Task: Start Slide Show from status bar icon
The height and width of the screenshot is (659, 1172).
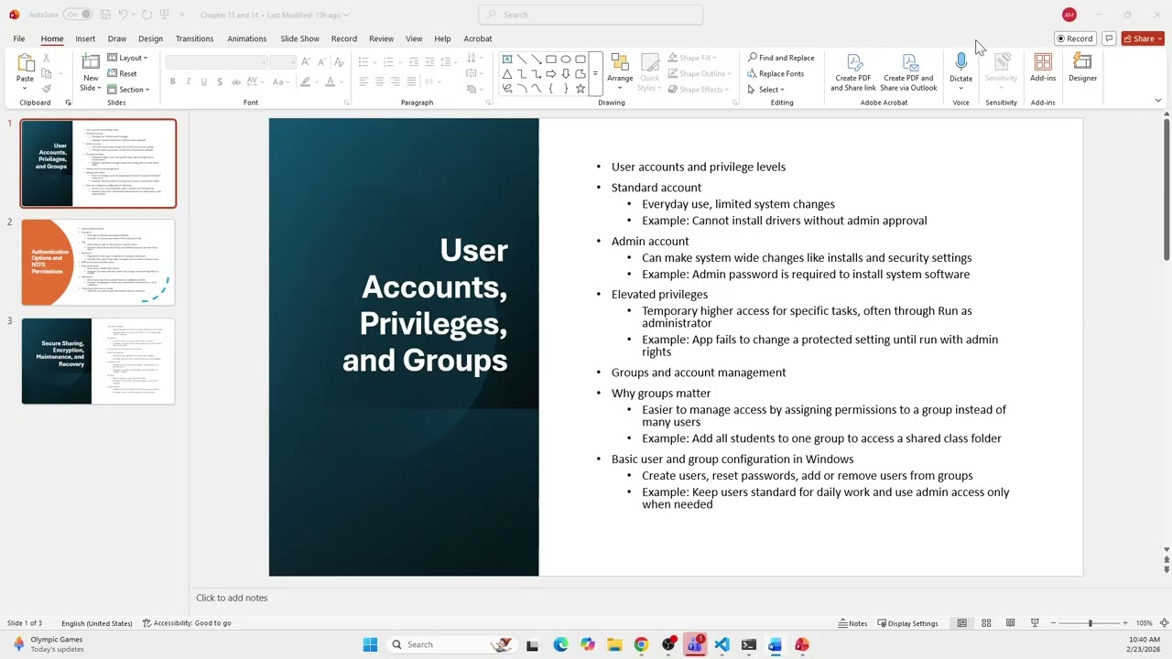Action: pyautogui.click(x=1035, y=623)
